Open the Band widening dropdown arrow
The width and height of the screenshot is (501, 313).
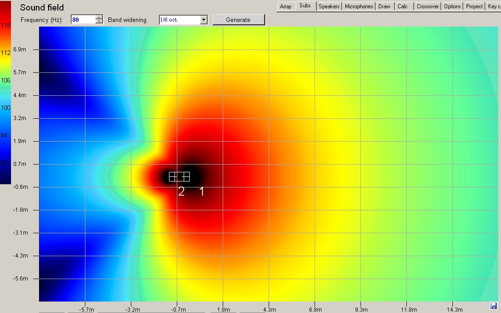click(x=203, y=20)
